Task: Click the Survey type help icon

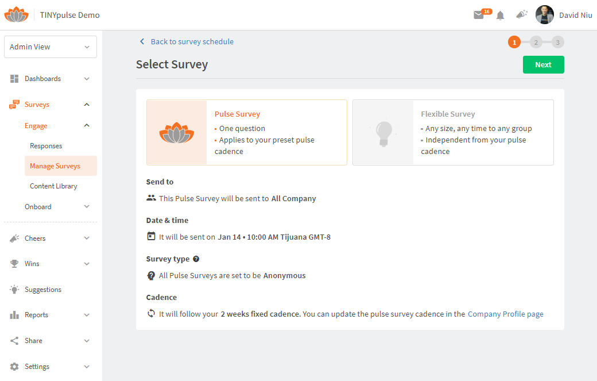Action: tap(196, 259)
